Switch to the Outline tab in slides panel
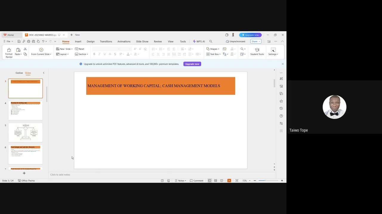Viewport: 382px width, 214px height. coord(19,73)
